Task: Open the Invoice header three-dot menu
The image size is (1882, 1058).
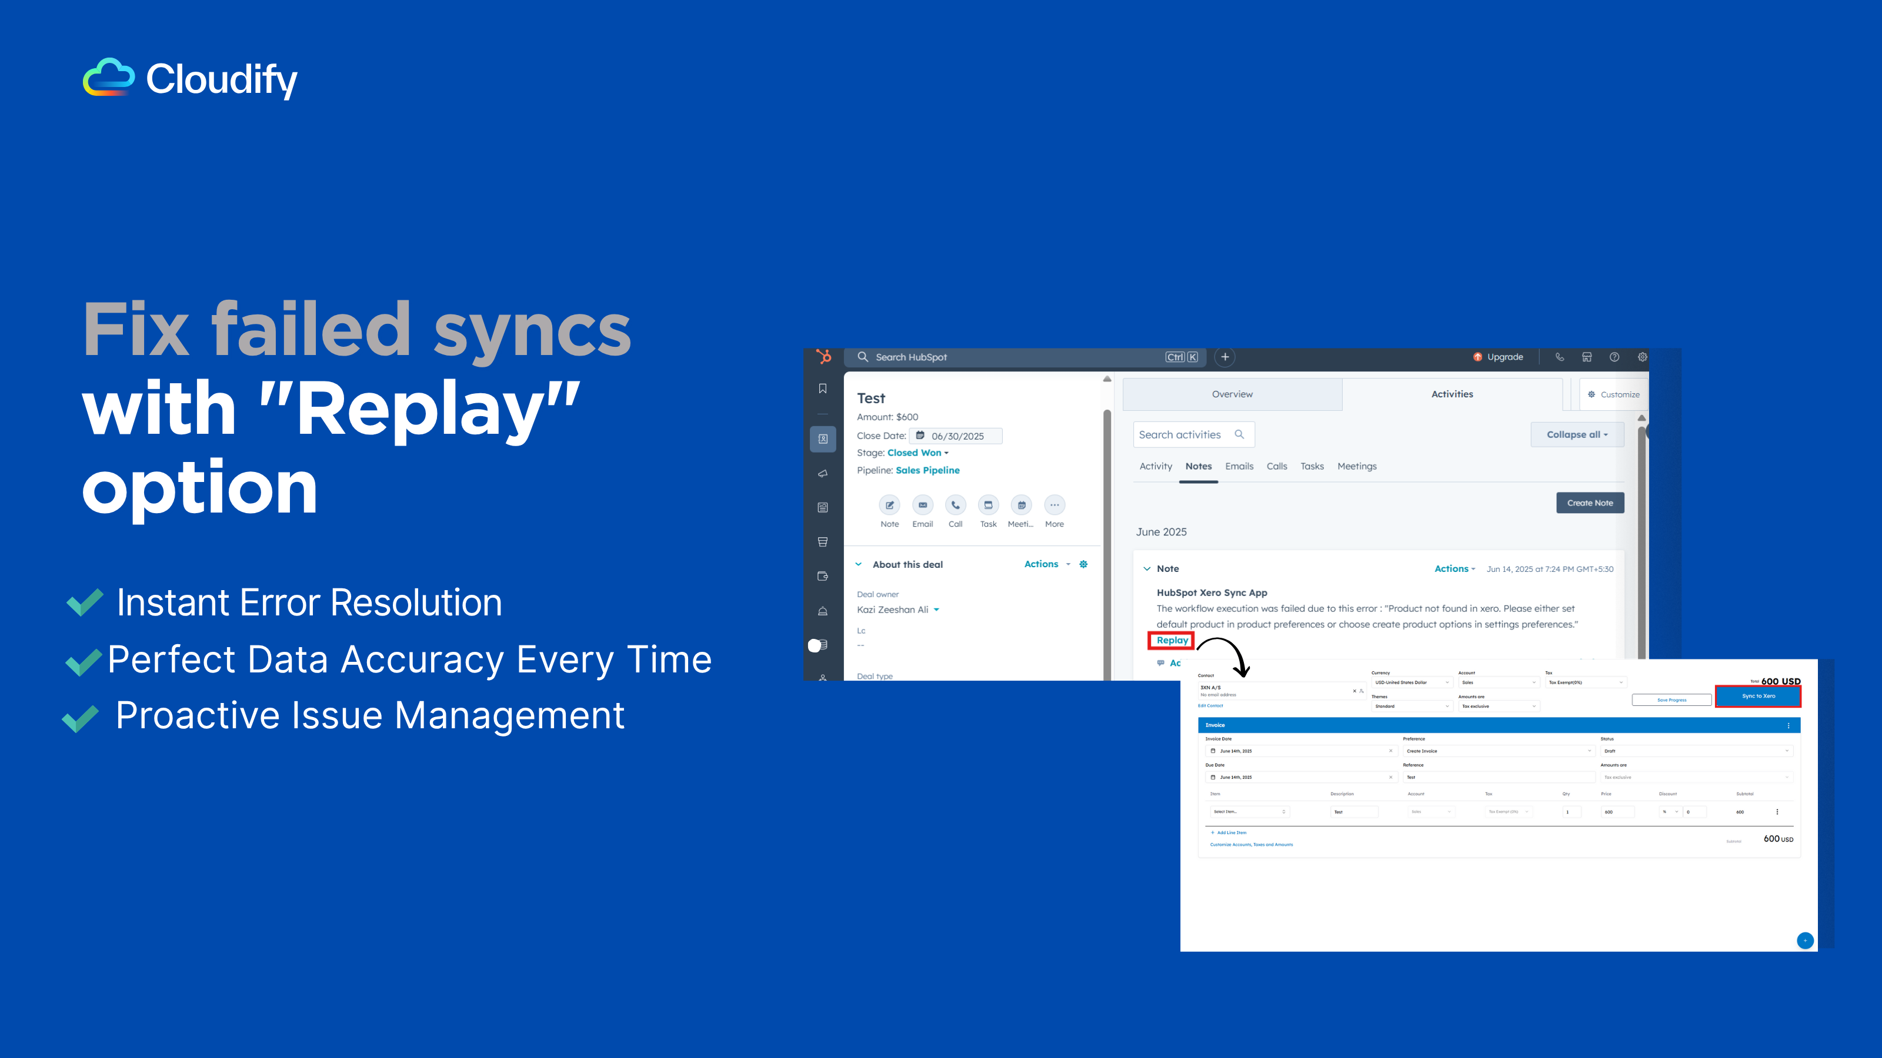Action: point(1788,725)
